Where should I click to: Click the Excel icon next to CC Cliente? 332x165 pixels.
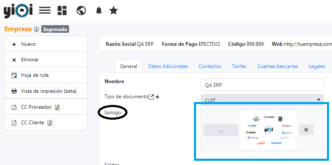pyautogui.click(x=50, y=123)
